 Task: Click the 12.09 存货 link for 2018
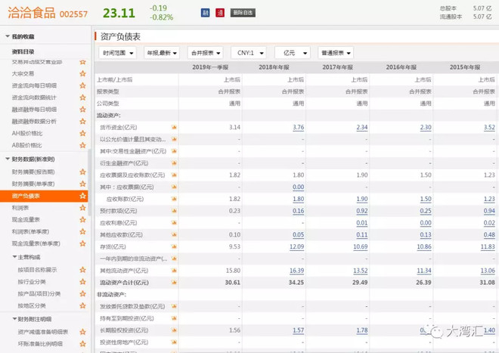coord(296,246)
